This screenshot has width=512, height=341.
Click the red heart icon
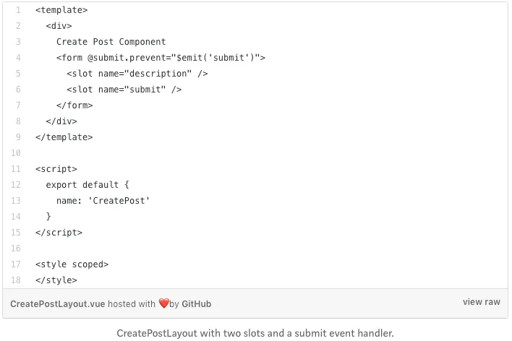point(164,303)
